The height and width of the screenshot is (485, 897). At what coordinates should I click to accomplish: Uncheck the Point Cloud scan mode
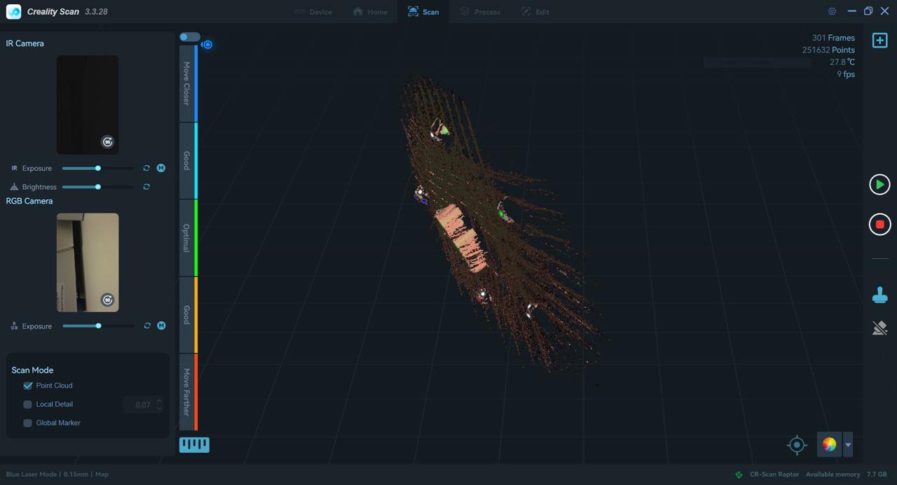coord(28,386)
